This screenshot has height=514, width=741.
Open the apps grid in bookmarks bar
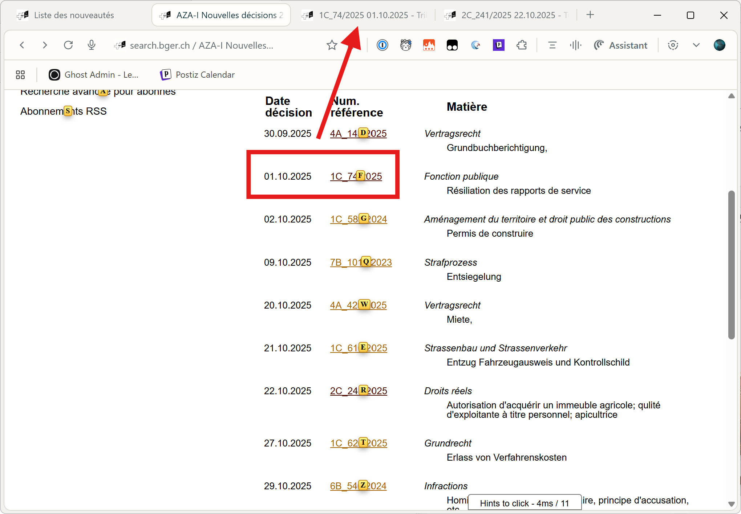[20, 75]
